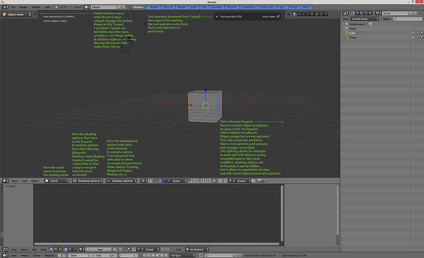Viewport: 424px width, 258px height.
Task: Open the Marker menu in timeline
Action: click(x=25, y=256)
